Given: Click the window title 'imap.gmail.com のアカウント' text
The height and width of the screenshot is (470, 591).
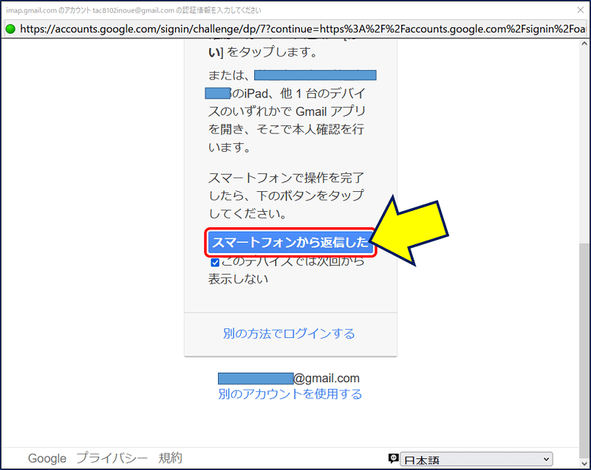Looking at the screenshot, I should pos(49,10).
